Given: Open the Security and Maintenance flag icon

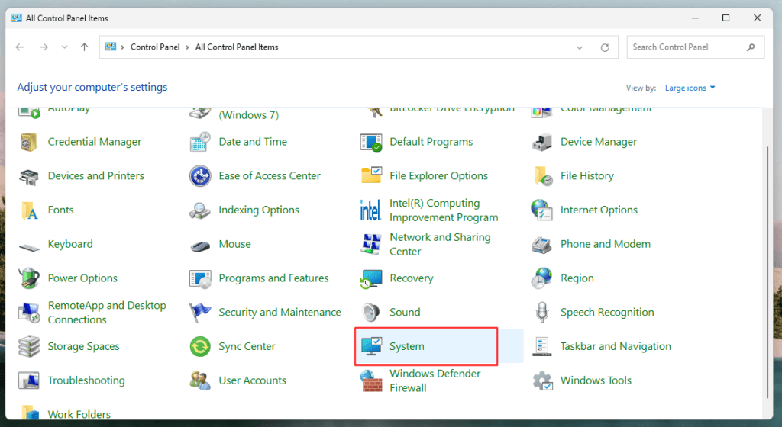Looking at the screenshot, I should (200, 313).
